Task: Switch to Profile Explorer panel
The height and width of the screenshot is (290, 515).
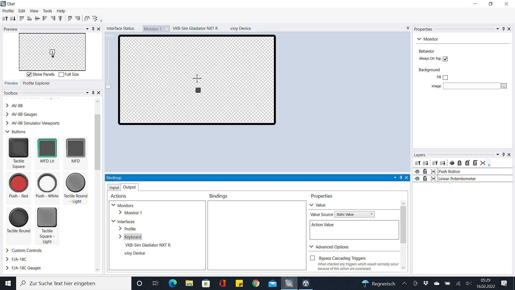Action: pos(36,83)
